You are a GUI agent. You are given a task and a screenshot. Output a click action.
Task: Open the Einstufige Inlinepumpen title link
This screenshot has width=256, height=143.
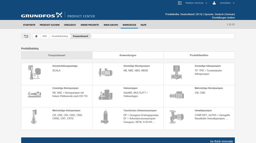[x=208, y=66]
